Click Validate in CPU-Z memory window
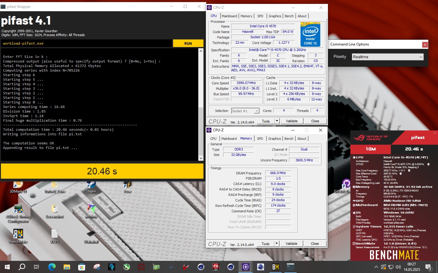438x273 pixels. pyautogui.click(x=291, y=244)
